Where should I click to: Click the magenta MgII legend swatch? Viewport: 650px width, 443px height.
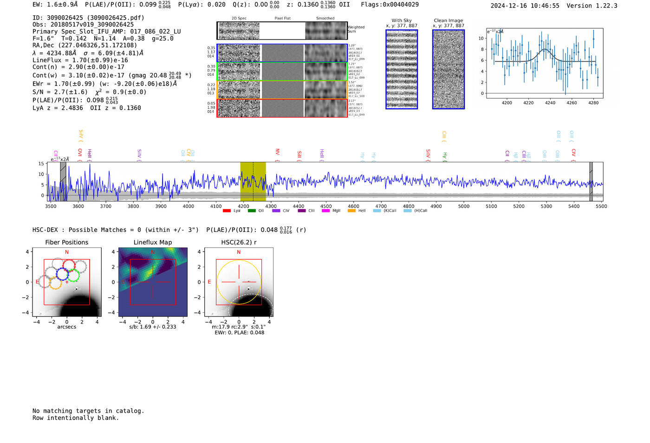pos(325,211)
